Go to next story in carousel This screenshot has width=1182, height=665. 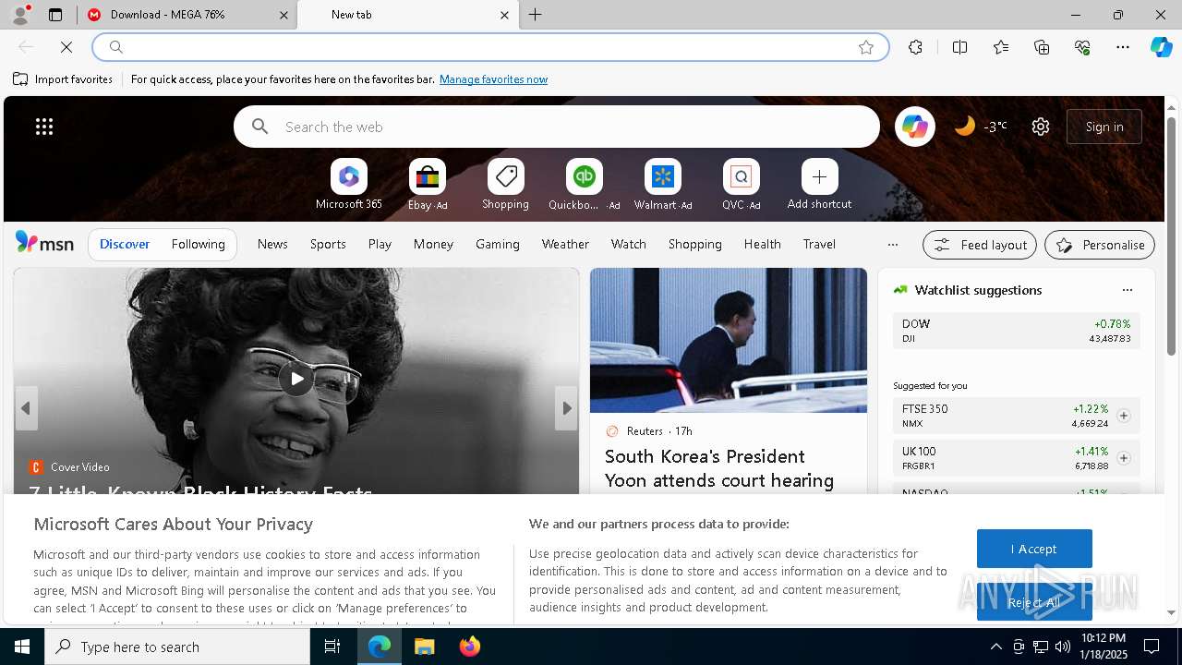click(566, 408)
